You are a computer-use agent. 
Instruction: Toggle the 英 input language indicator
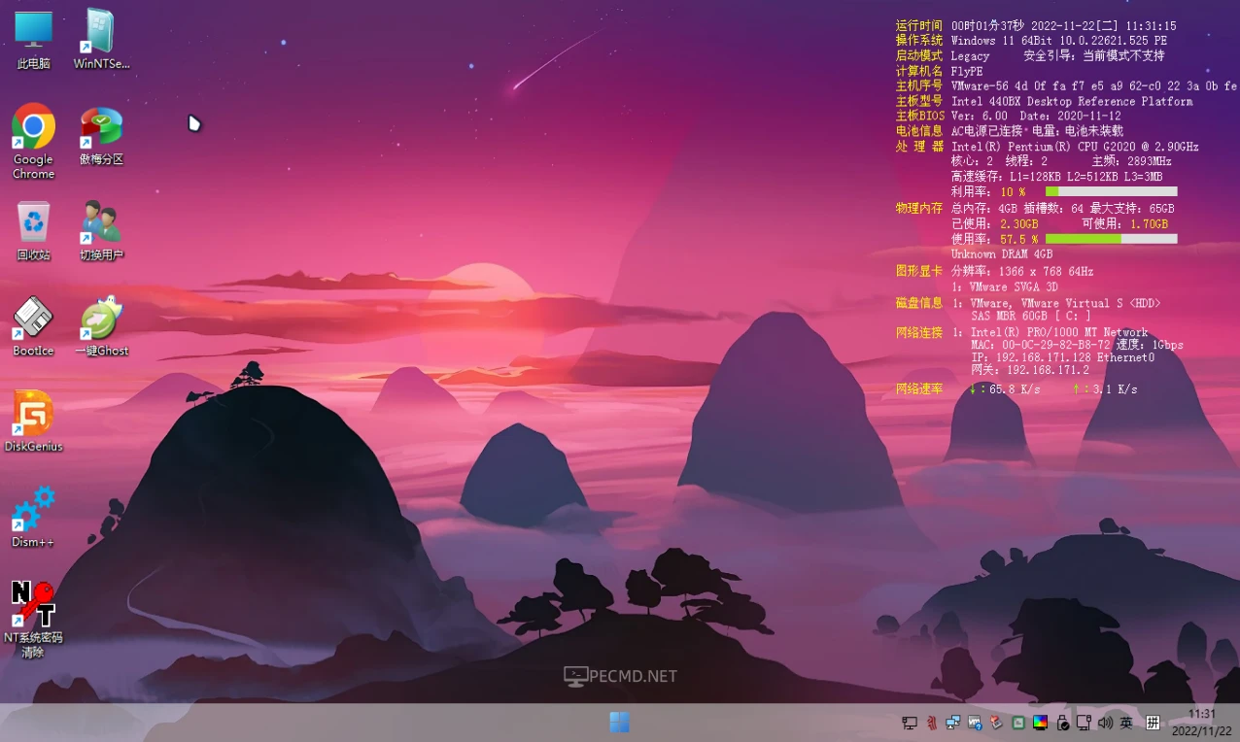tap(1126, 723)
